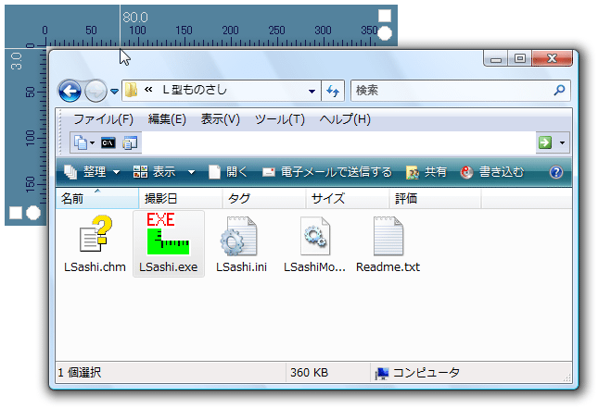Open the 編集(E) menu
598x408 pixels.
pos(167,119)
